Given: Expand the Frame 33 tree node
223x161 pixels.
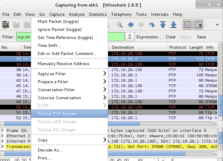Looking at the screenshot, I should click(3, 130).
